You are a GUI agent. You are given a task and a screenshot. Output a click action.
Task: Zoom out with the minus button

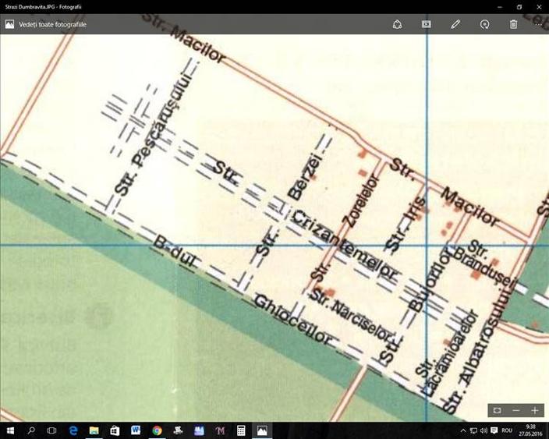pos(516,410)
